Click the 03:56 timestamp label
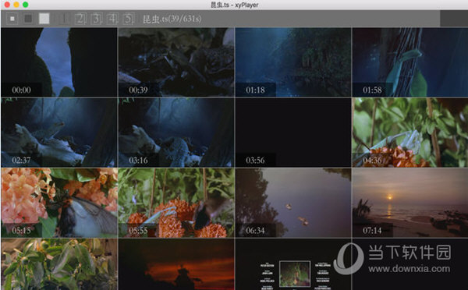 [255, 161]
